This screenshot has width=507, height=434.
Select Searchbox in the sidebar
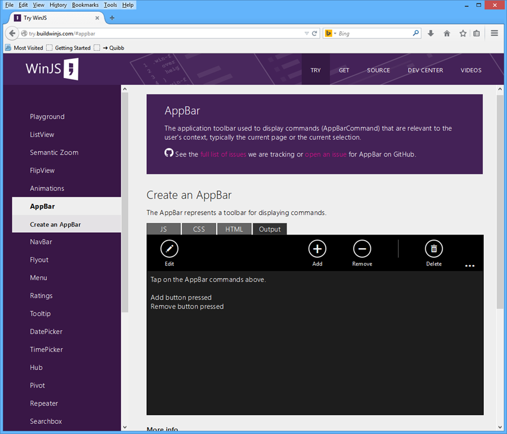46,422
